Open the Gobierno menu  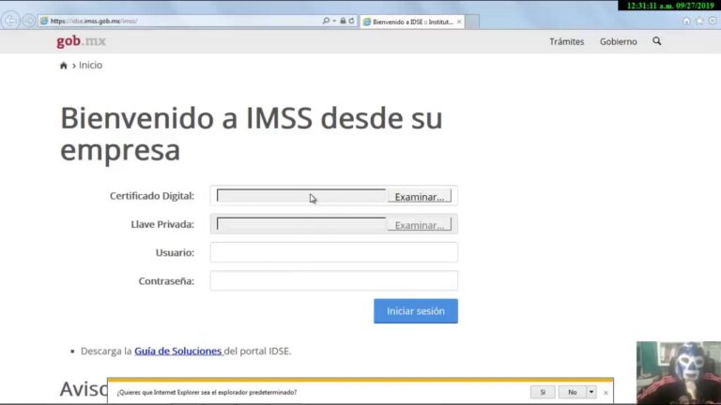pos(618,41)
